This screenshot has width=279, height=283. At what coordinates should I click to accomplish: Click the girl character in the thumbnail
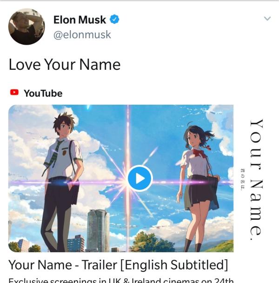tap(198, 186)
